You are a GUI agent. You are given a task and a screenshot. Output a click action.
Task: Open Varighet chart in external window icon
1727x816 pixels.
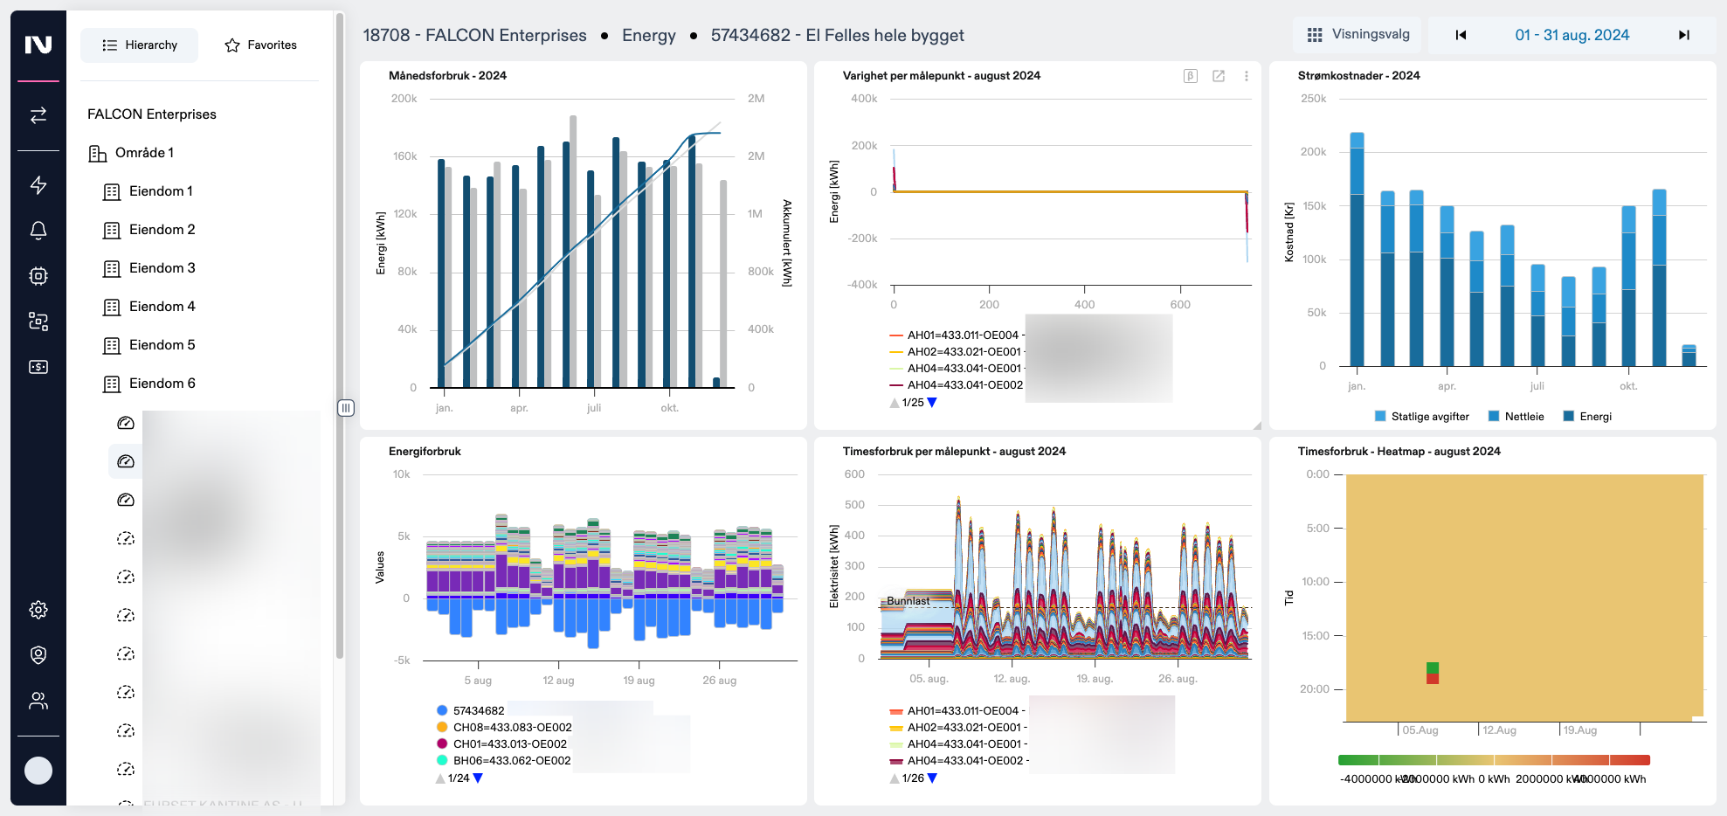pyautogui.click(x=1219, y=76)
